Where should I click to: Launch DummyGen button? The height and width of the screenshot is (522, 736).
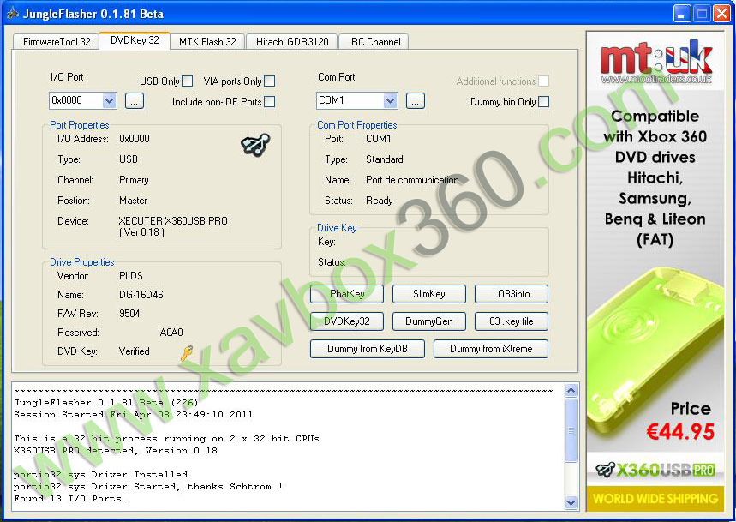(429, 321)
